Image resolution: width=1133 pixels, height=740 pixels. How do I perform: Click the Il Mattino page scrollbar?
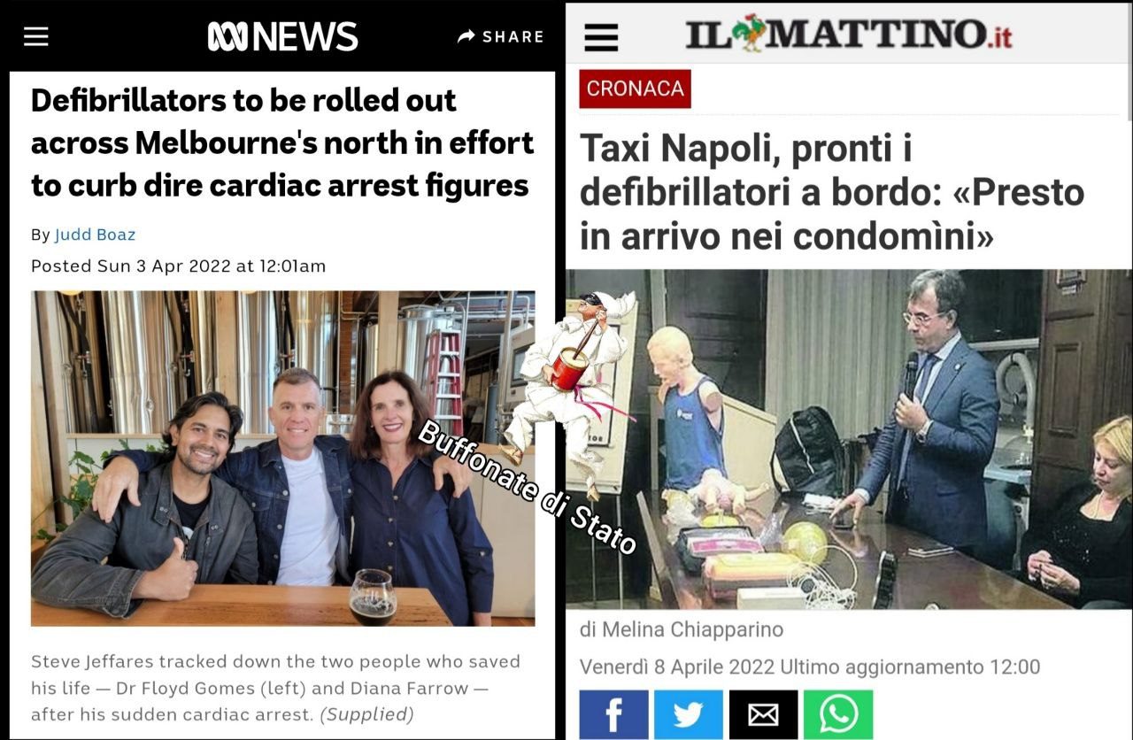(x=1128, y=89)
